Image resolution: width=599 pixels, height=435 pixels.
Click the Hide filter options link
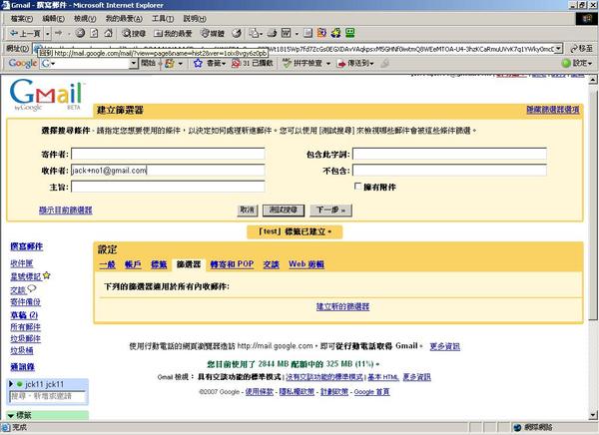tap(553, 110)
